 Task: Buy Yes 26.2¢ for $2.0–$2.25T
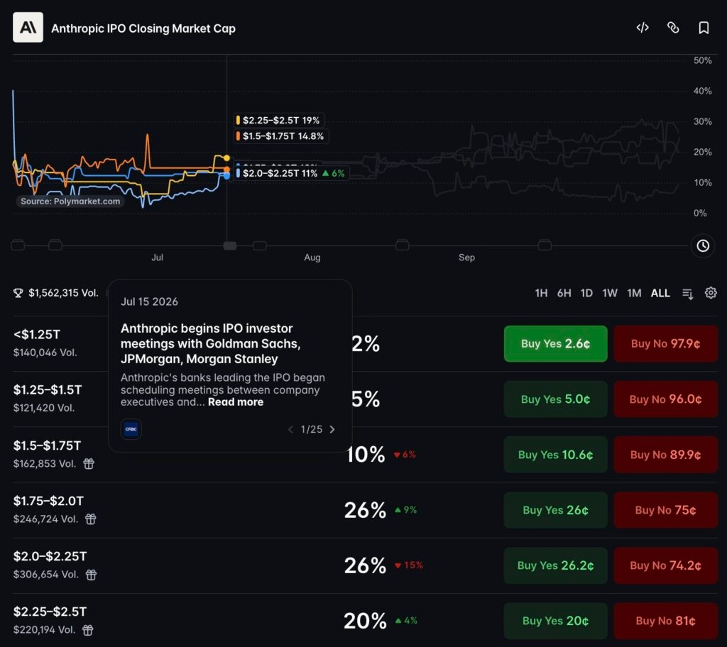(x=555, y=565)
